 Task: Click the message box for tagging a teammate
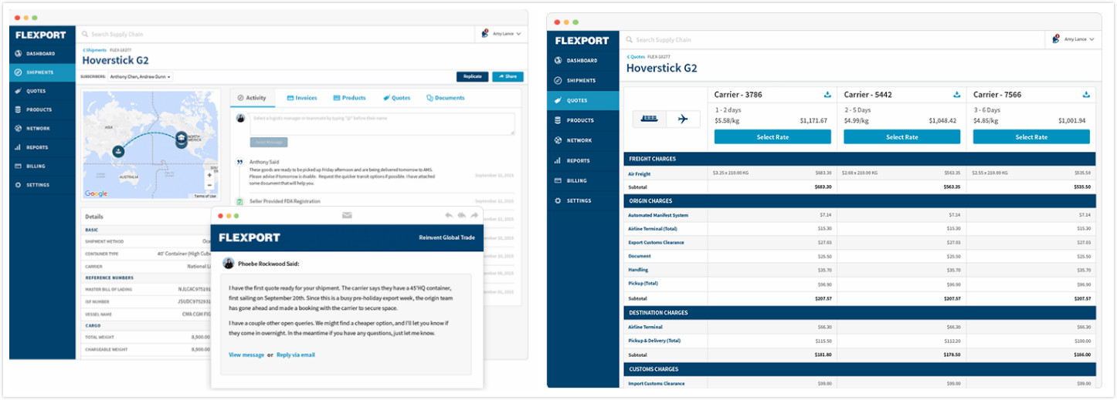[382, 124]
